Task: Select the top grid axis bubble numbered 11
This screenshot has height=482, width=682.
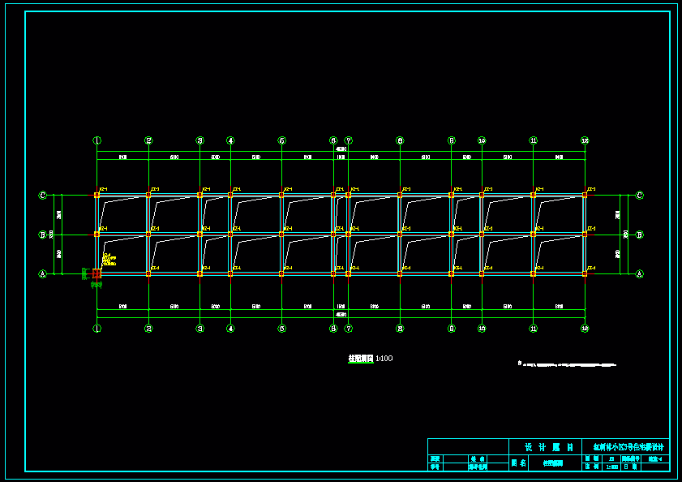Action: [x=533, y=140]
